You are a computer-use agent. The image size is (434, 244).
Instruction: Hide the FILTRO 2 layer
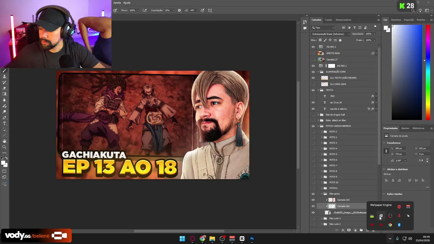tap(313, 47)
